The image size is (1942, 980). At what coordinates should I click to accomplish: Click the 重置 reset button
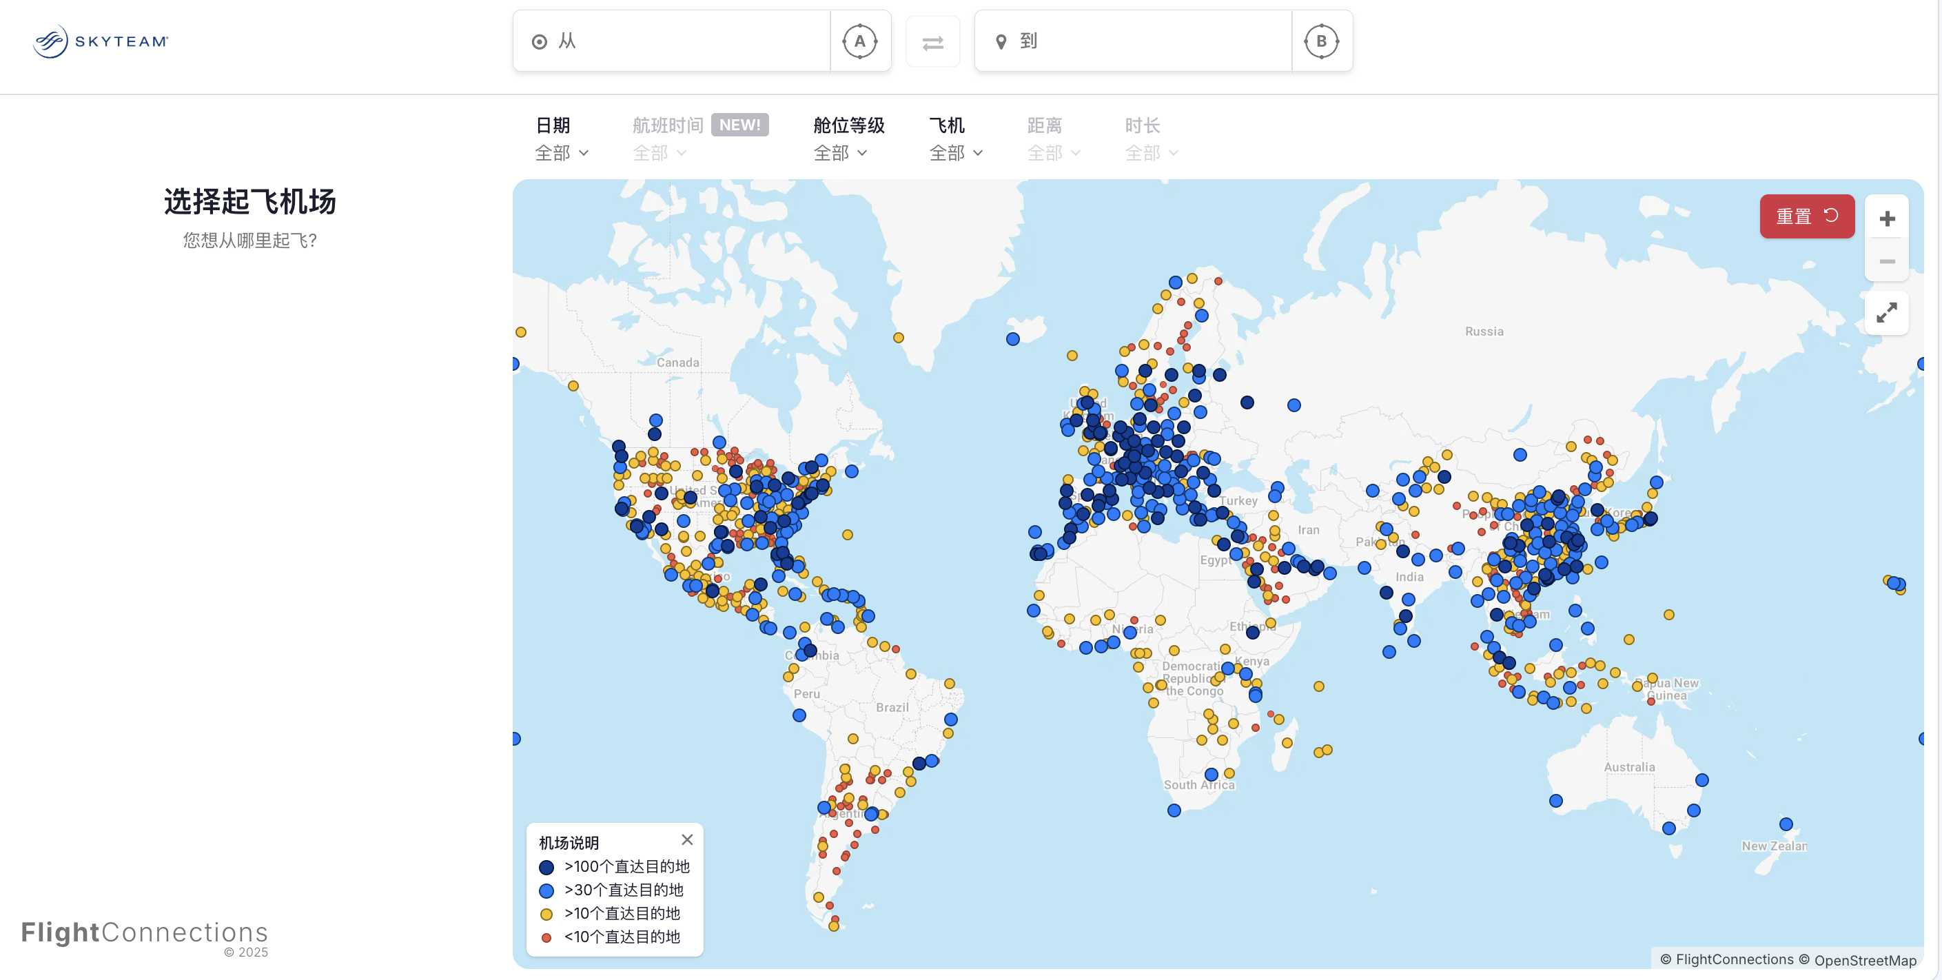pyautogui.click(x=1806, y=216)
